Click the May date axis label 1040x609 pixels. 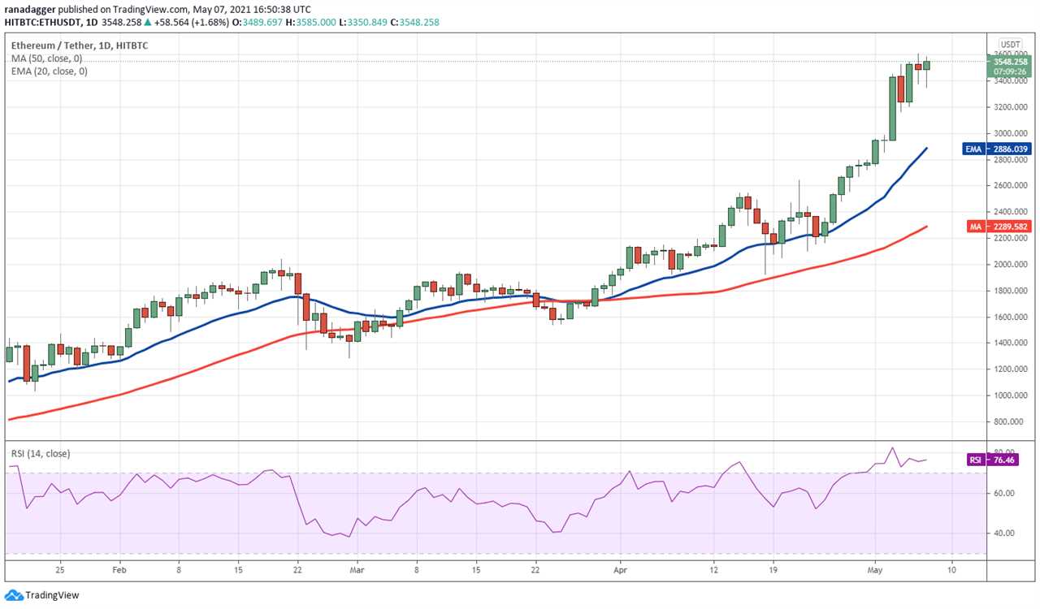click(874, 571)
